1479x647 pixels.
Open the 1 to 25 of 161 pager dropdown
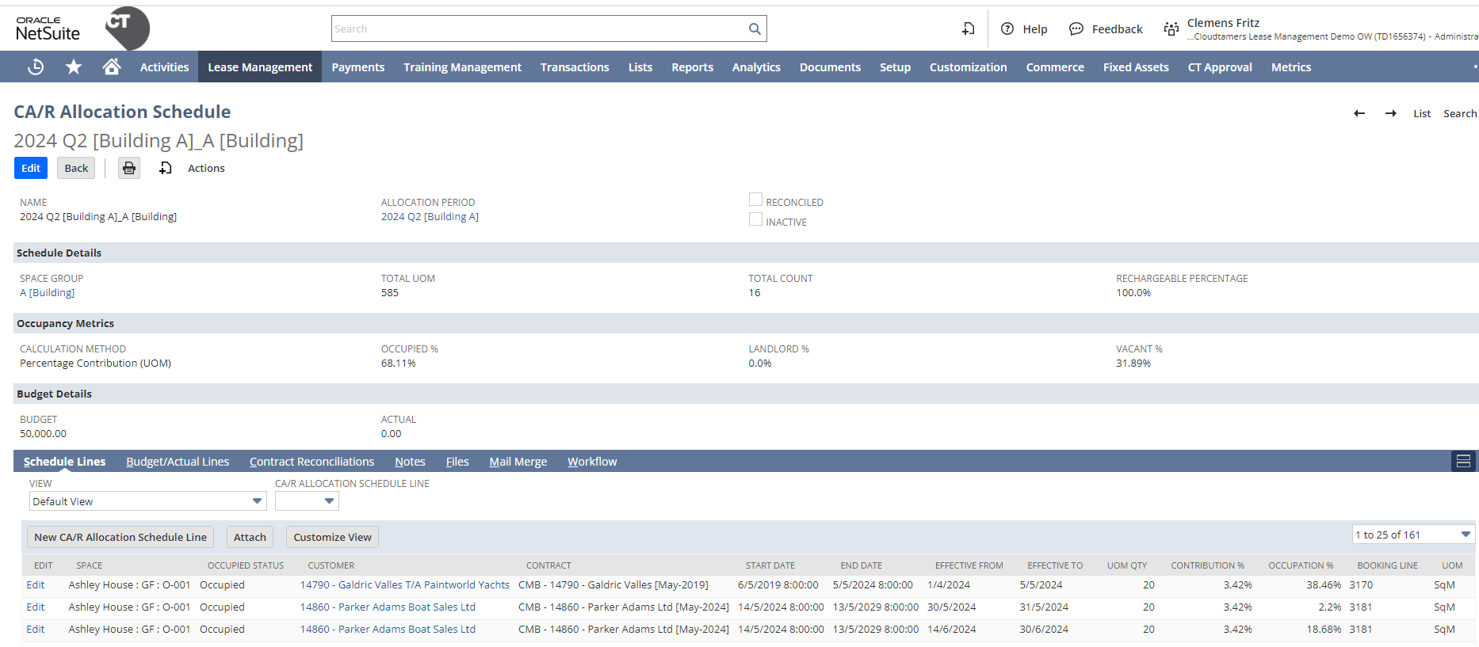(1413, 535)
